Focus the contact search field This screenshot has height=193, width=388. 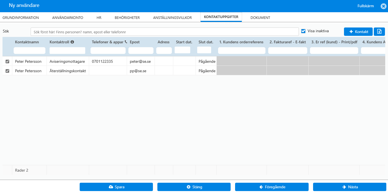pyautogui.click(x=165, y=32)
